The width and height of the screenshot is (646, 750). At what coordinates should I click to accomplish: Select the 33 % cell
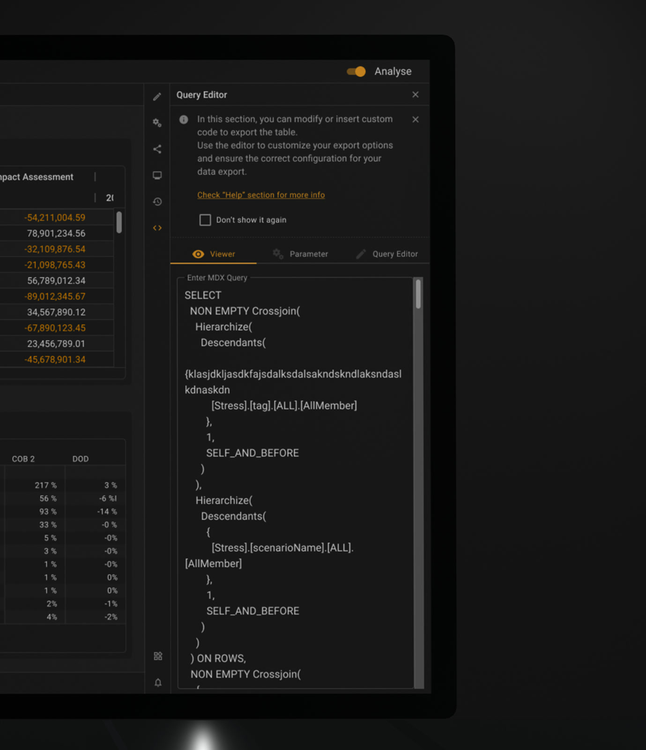click(48, 525)
